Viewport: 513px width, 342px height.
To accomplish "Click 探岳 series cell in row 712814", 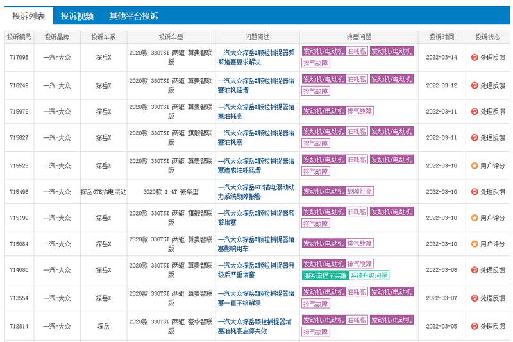I will [x=103, y=327].
